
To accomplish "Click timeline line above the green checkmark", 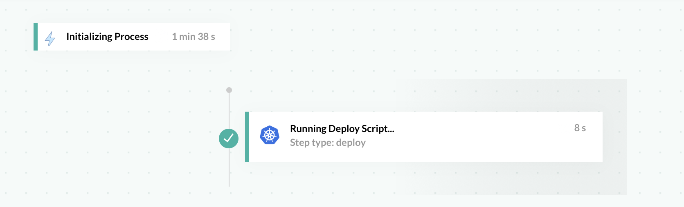I will click(x=229, y=110).
